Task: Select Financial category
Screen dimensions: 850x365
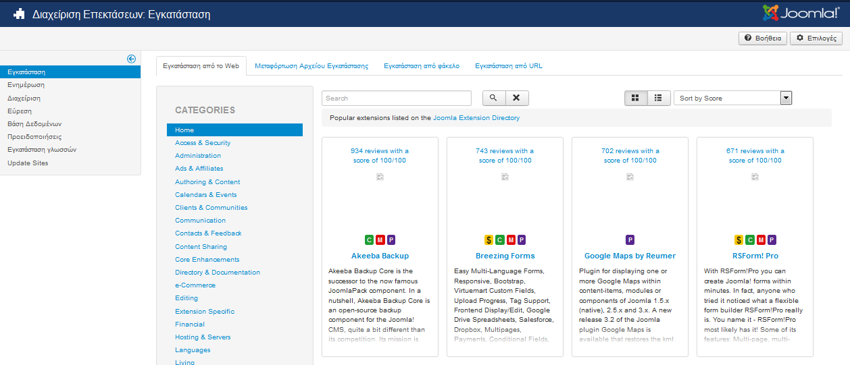Action: (x=190, y=325)
